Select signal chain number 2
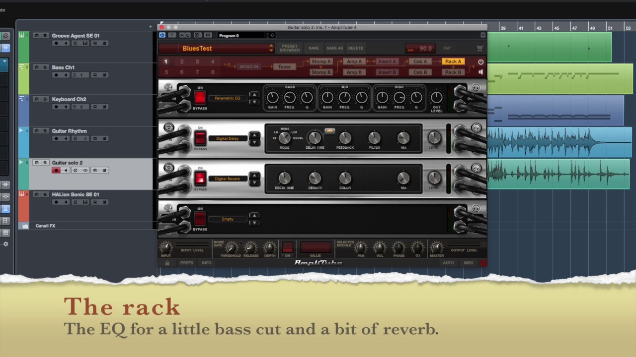 coord(182,61)
